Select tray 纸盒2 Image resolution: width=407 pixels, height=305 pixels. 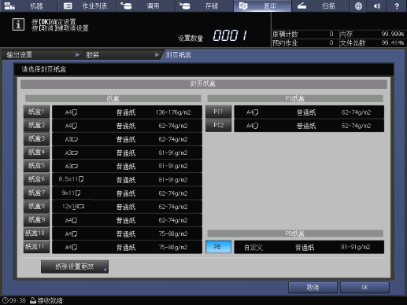(36, 126)
